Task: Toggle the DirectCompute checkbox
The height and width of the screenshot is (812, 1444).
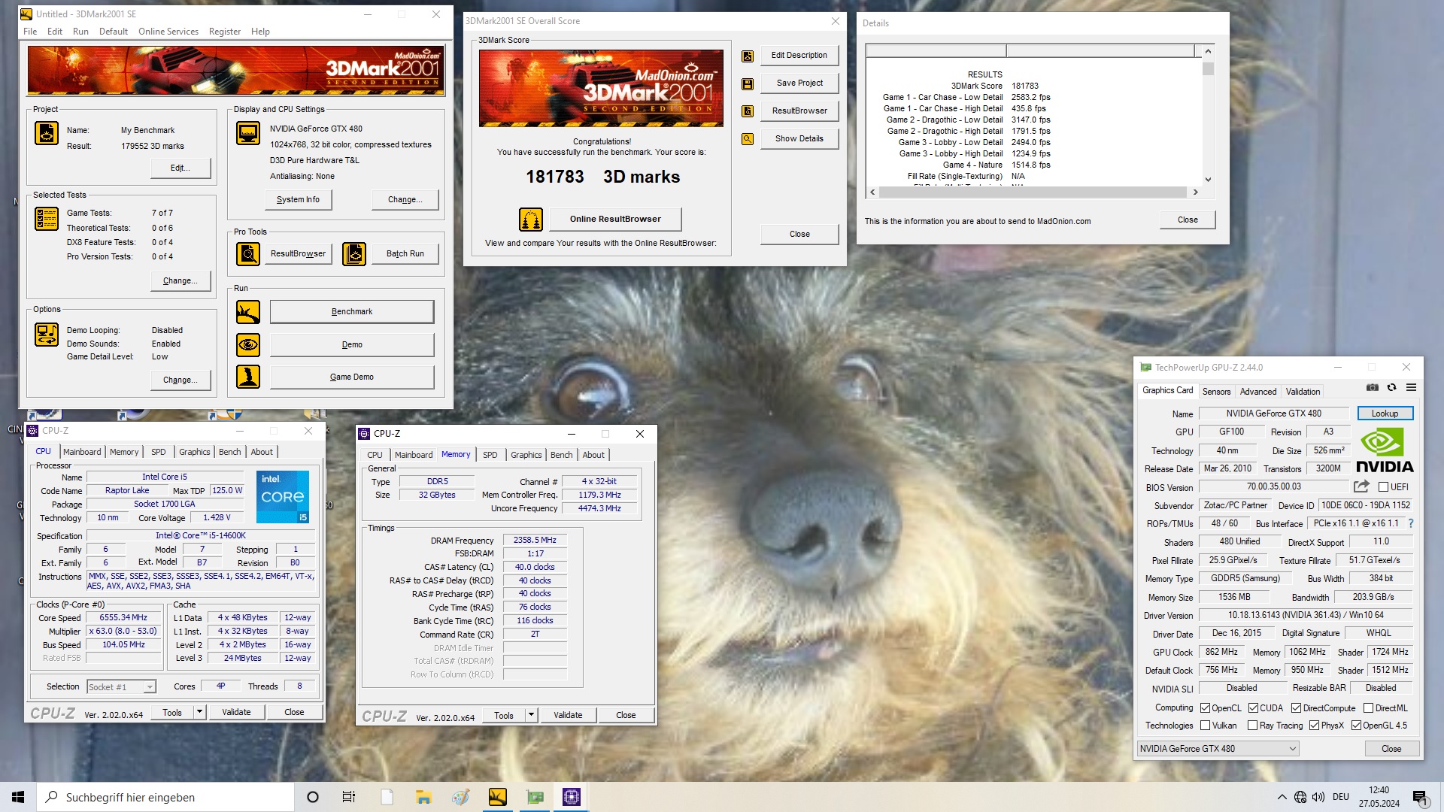Action: click(1297, 708)
